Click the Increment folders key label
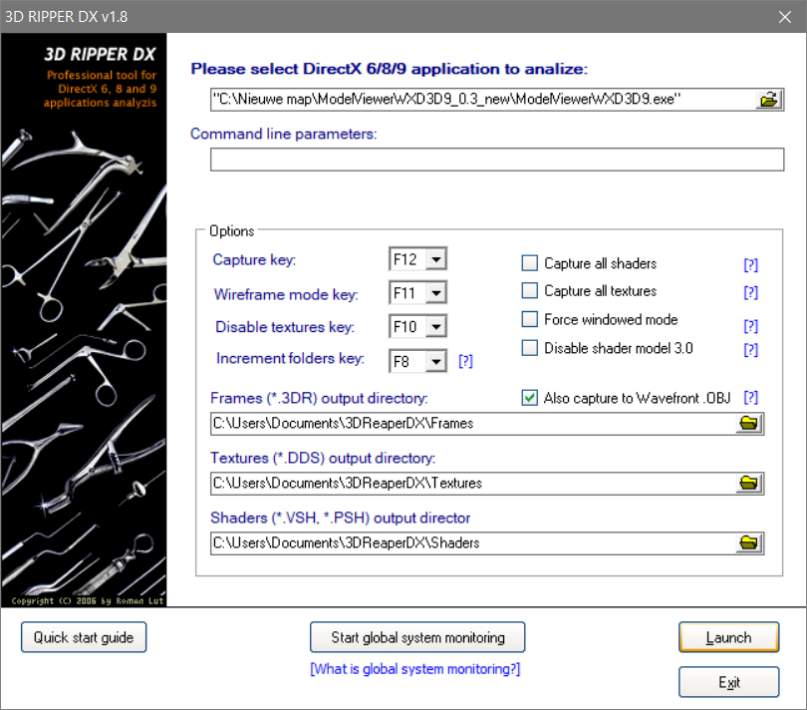 pos(290,358)
